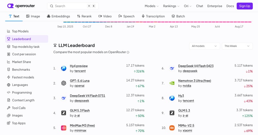Click the Tencent logo beside Hy3

[172, 98]
